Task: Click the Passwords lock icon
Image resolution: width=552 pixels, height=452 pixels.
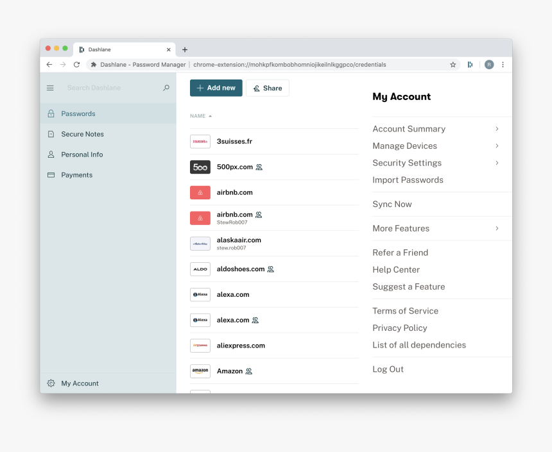Action: coord(51,113)
